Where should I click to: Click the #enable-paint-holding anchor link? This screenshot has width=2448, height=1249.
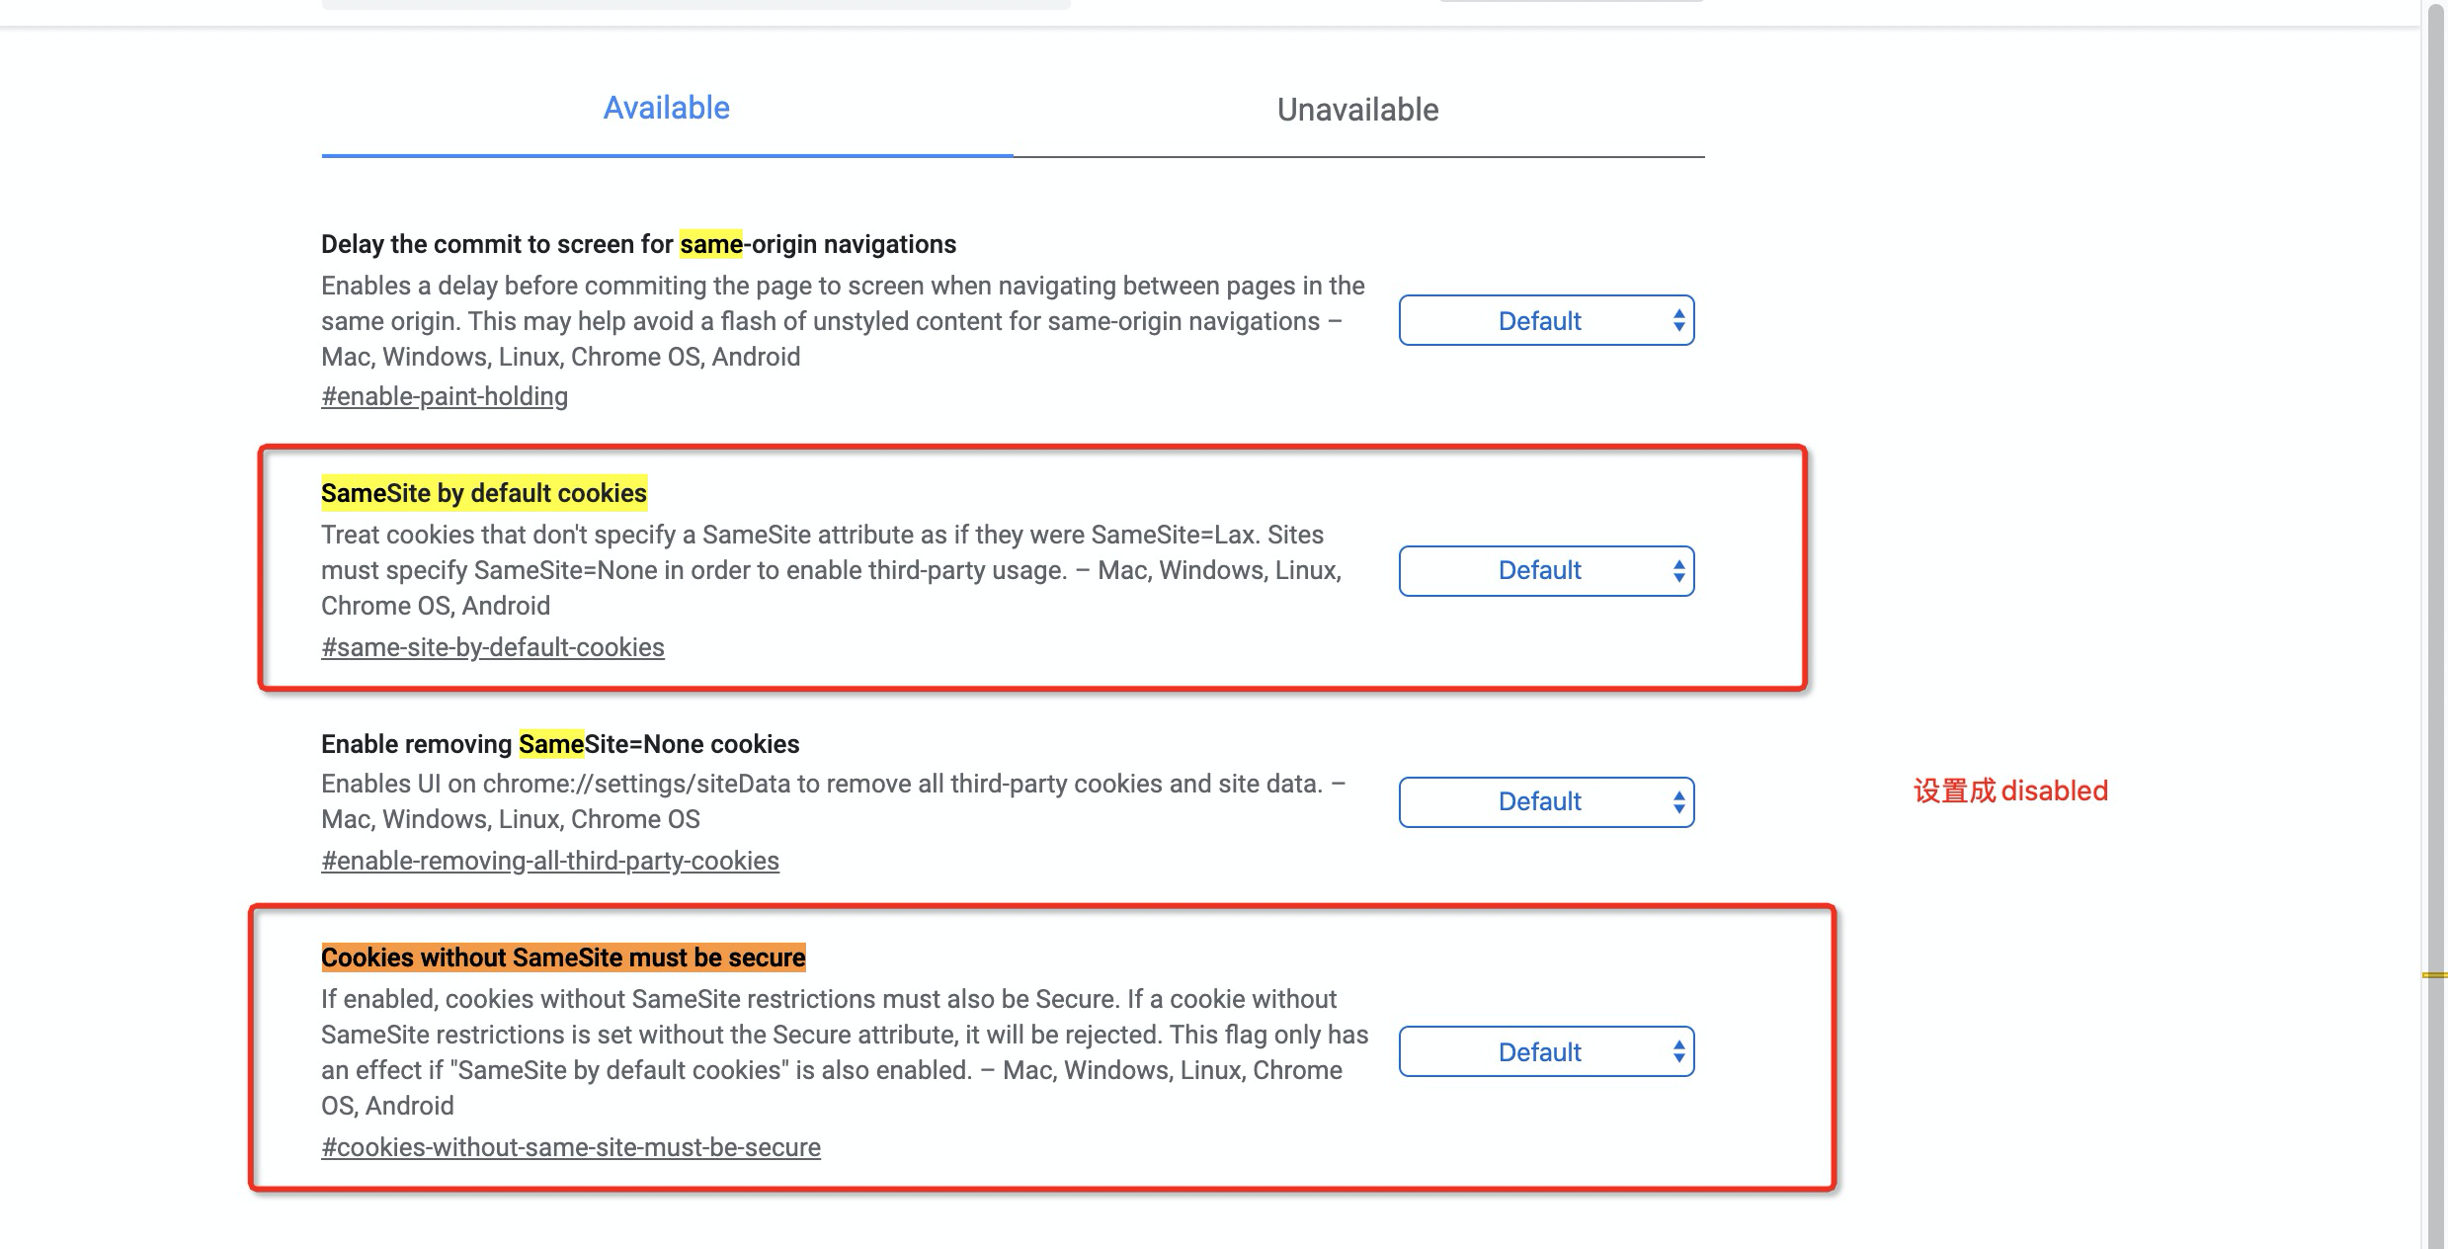pyautogui.click(x=444, y=396)
